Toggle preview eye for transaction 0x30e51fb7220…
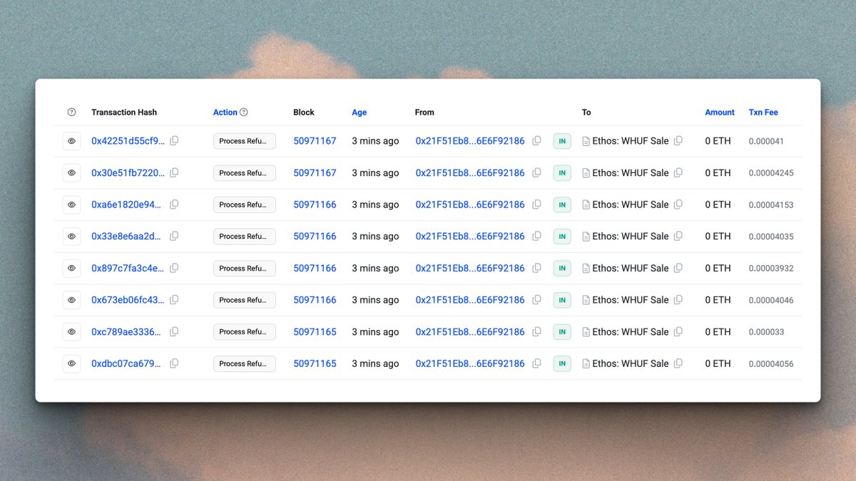The width and height of the screenshot is (856, 481). pyautogui.click(x=71, y=172)
